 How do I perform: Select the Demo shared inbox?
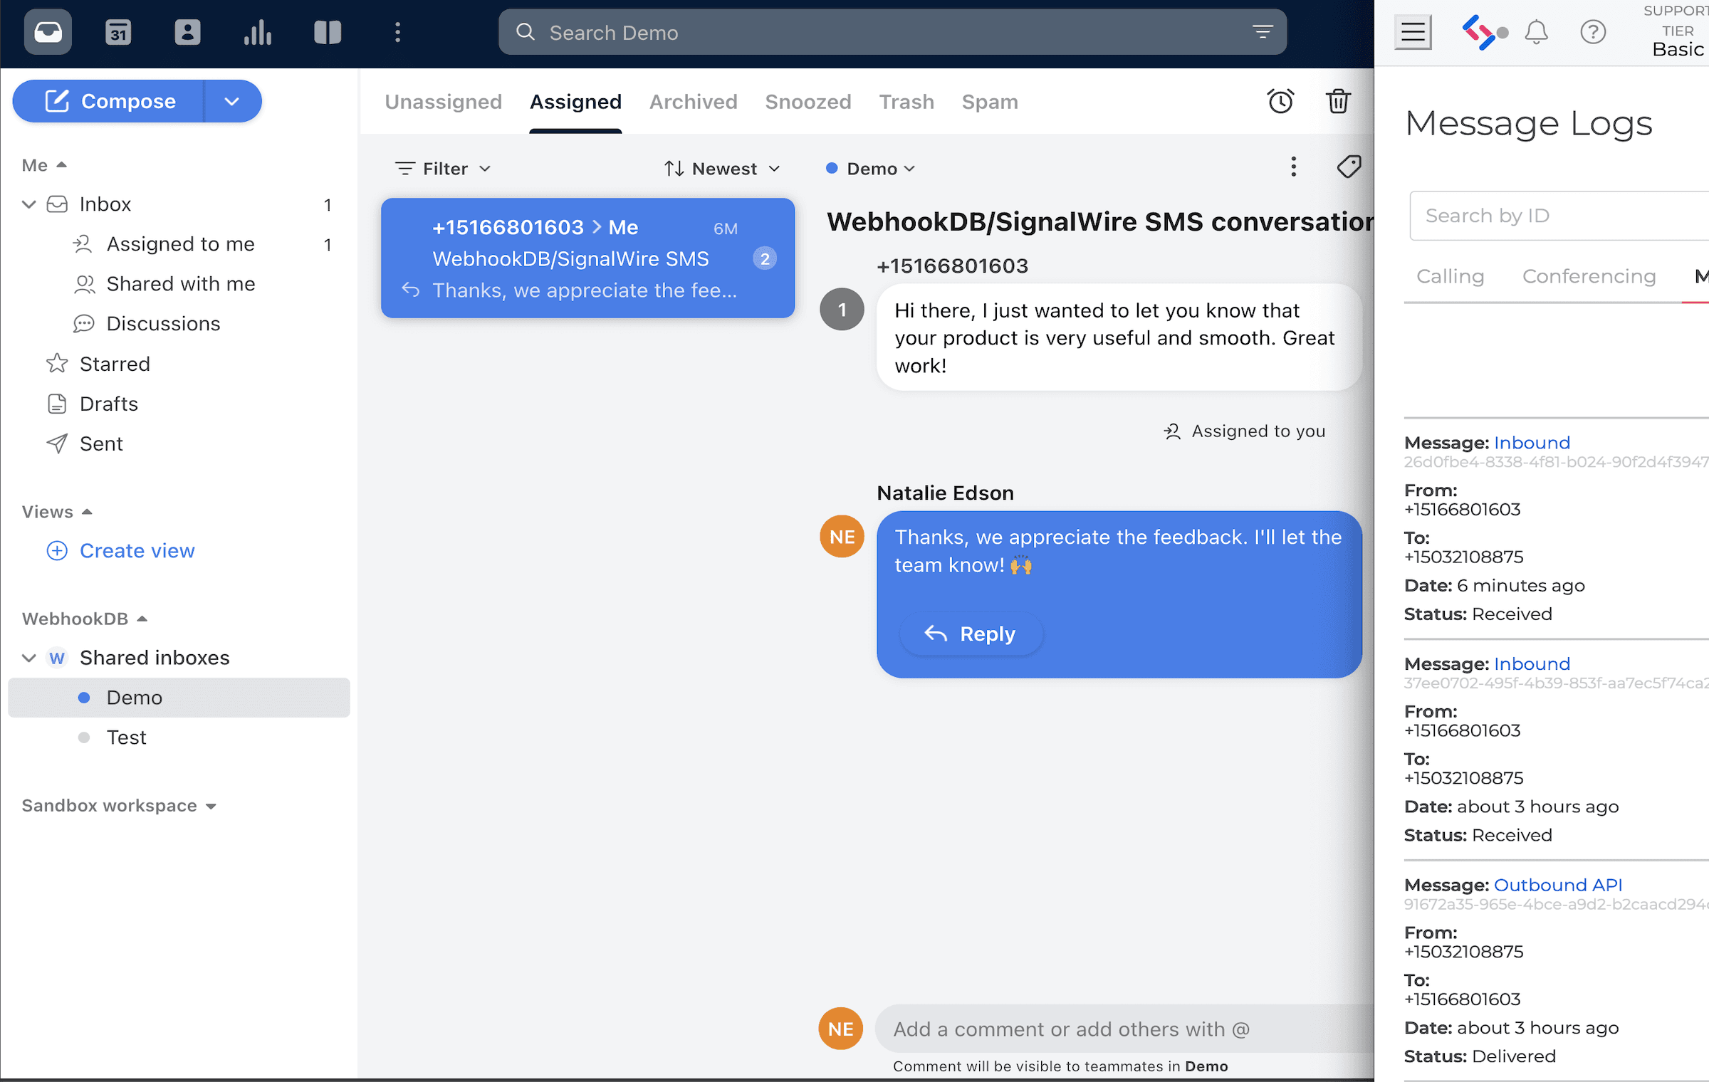point(135,698)
